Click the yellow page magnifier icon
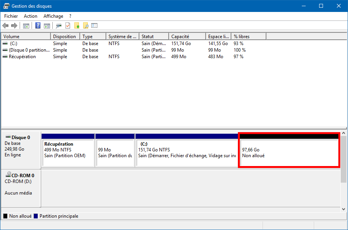The image size is (348, 230). [x=86, y=25]
